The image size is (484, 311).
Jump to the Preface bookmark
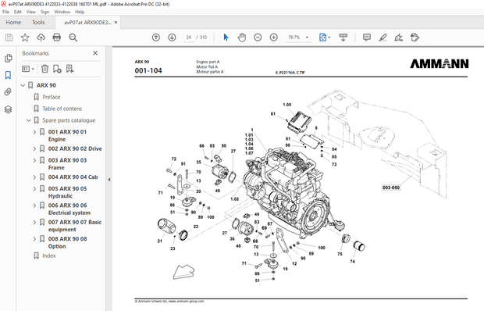(x=52, y=97)
